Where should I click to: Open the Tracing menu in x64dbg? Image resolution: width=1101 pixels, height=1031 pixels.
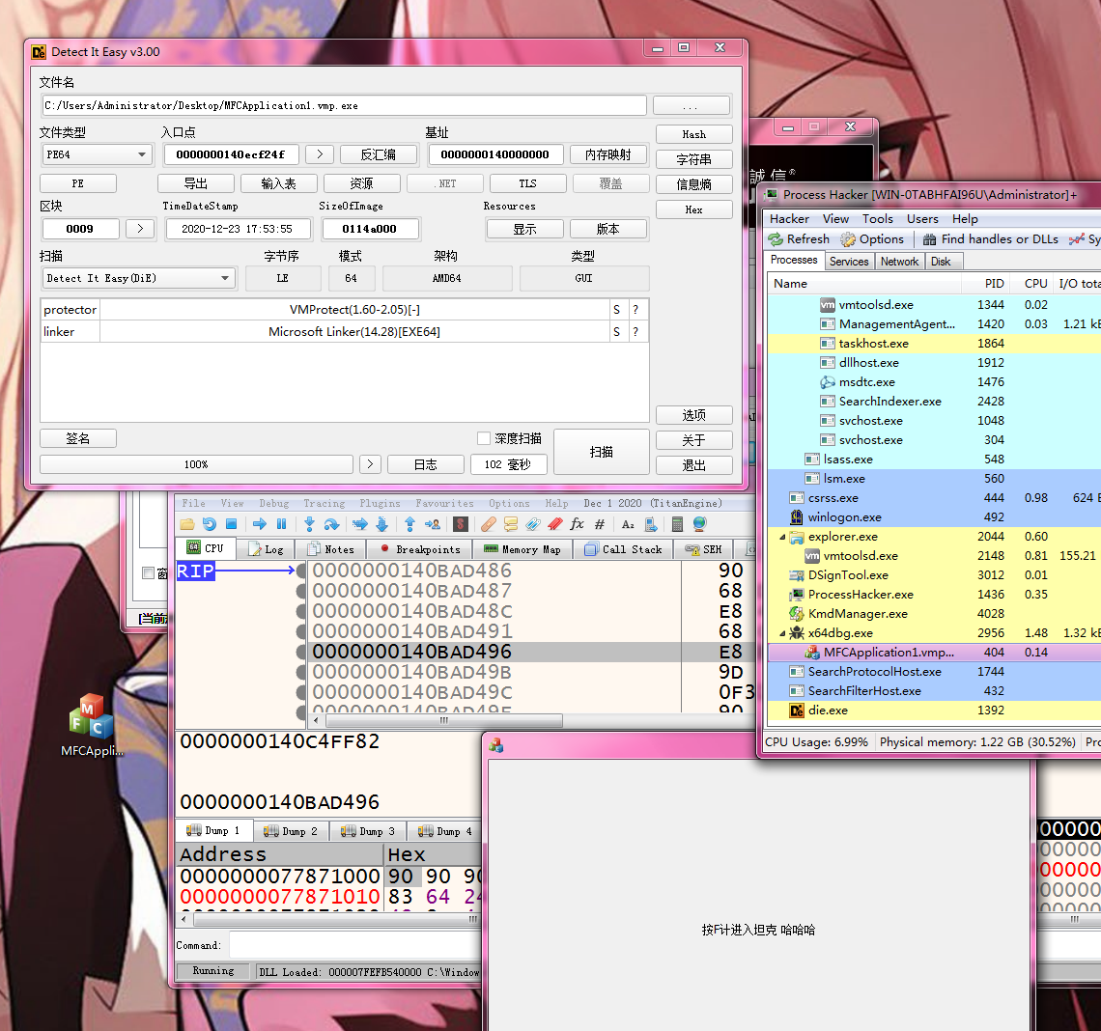pyautogui.click(x=325, y=503)
